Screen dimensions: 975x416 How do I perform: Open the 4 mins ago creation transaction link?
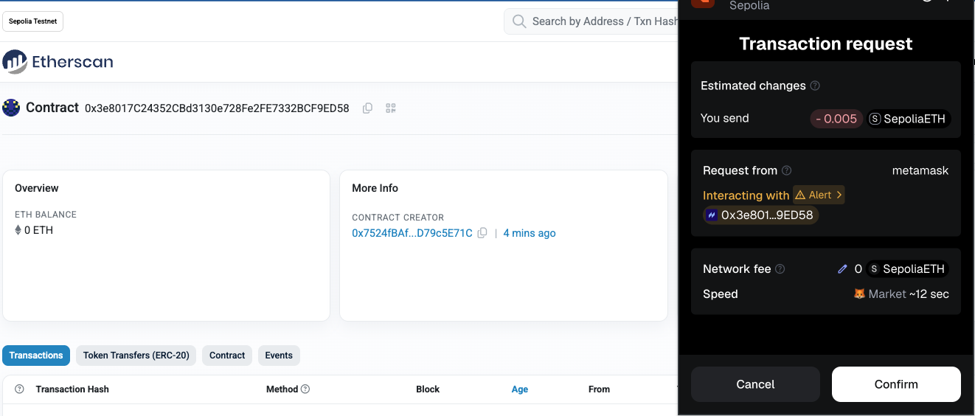(x=530, y=233)
